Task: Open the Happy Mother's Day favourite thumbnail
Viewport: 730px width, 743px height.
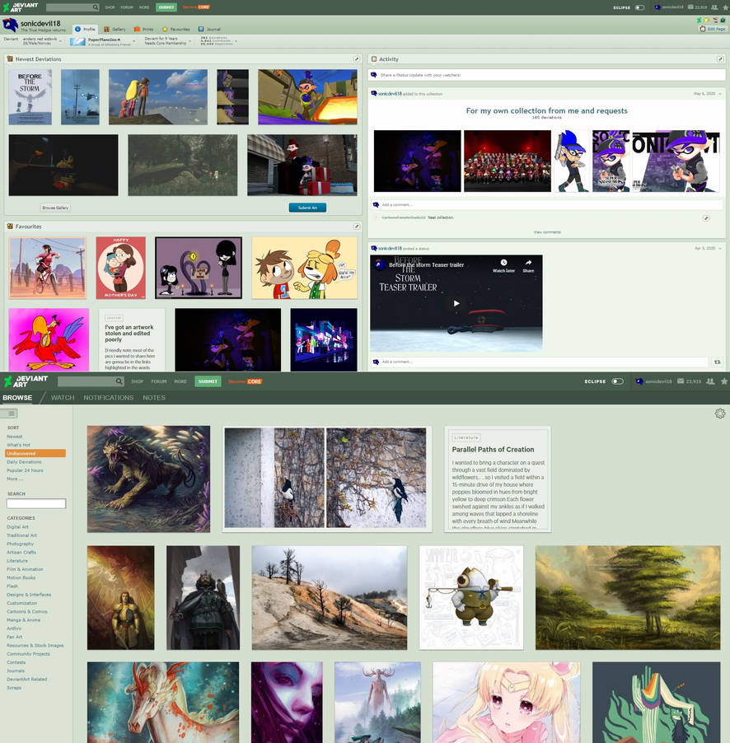Action: point(121,268)
